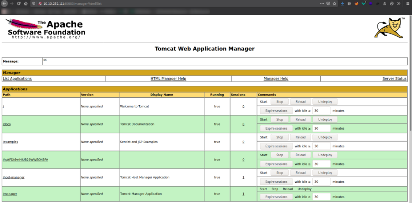412x203 pixels.
Task: Open Server Status link
Action: (395, 79)
